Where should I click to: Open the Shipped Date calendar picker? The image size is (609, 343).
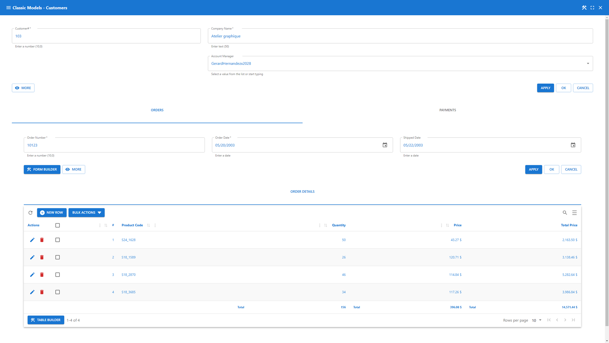[x=573, y=145]
